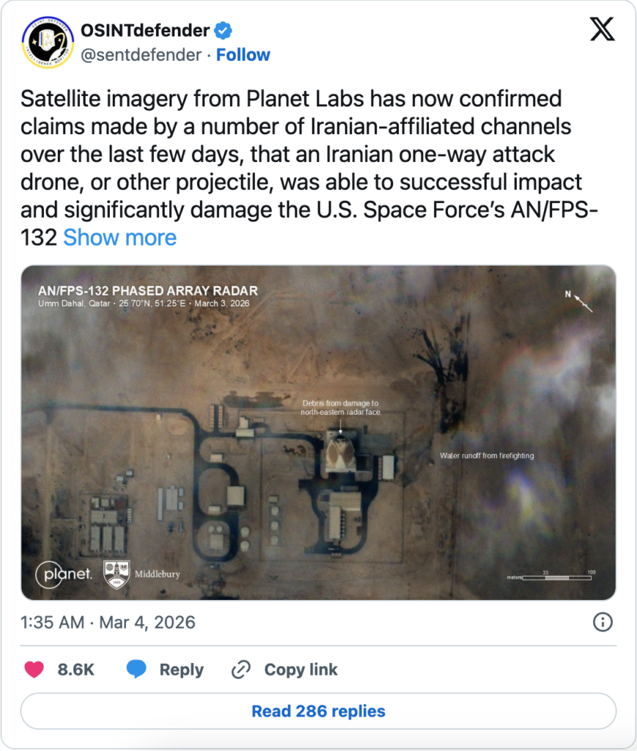This screenshot has height=751, width=637.
Task: Click the reply speech bubble icon
Action: click(136, 670)
